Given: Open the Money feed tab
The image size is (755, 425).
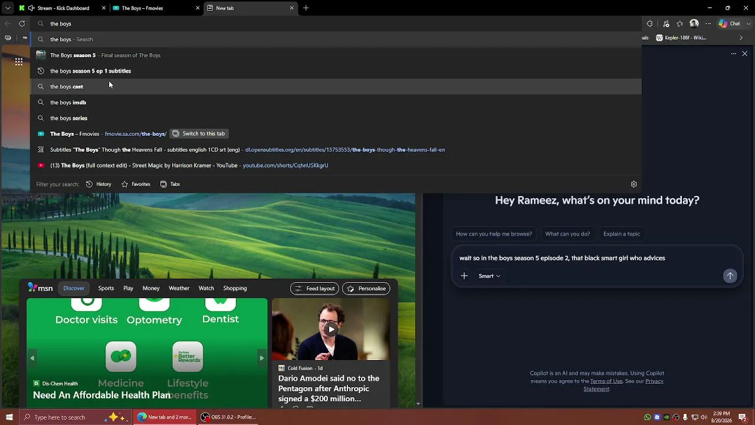Looking at the screenshot, I should (x=151, y=288).
